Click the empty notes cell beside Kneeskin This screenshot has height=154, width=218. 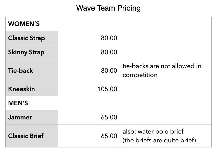click(166, 89)
